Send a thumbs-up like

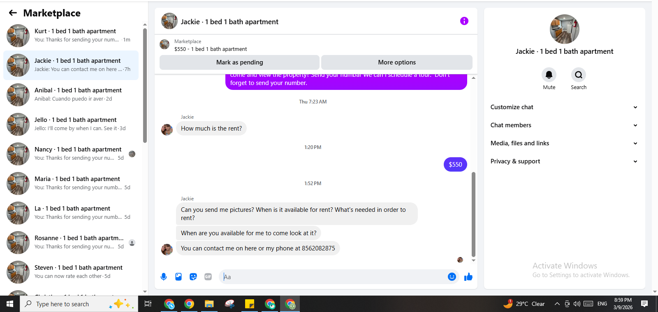(468, 277)
